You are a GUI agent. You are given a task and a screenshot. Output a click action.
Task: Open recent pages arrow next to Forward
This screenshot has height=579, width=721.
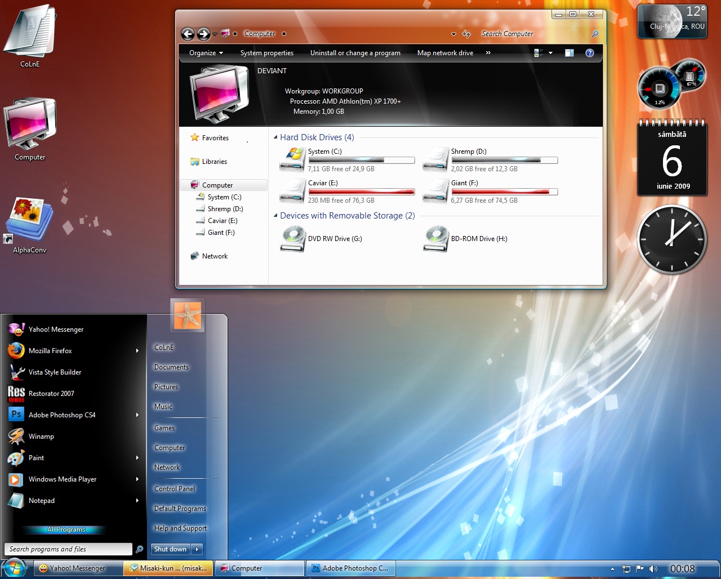pyautogui.click(x=215, y=34)
